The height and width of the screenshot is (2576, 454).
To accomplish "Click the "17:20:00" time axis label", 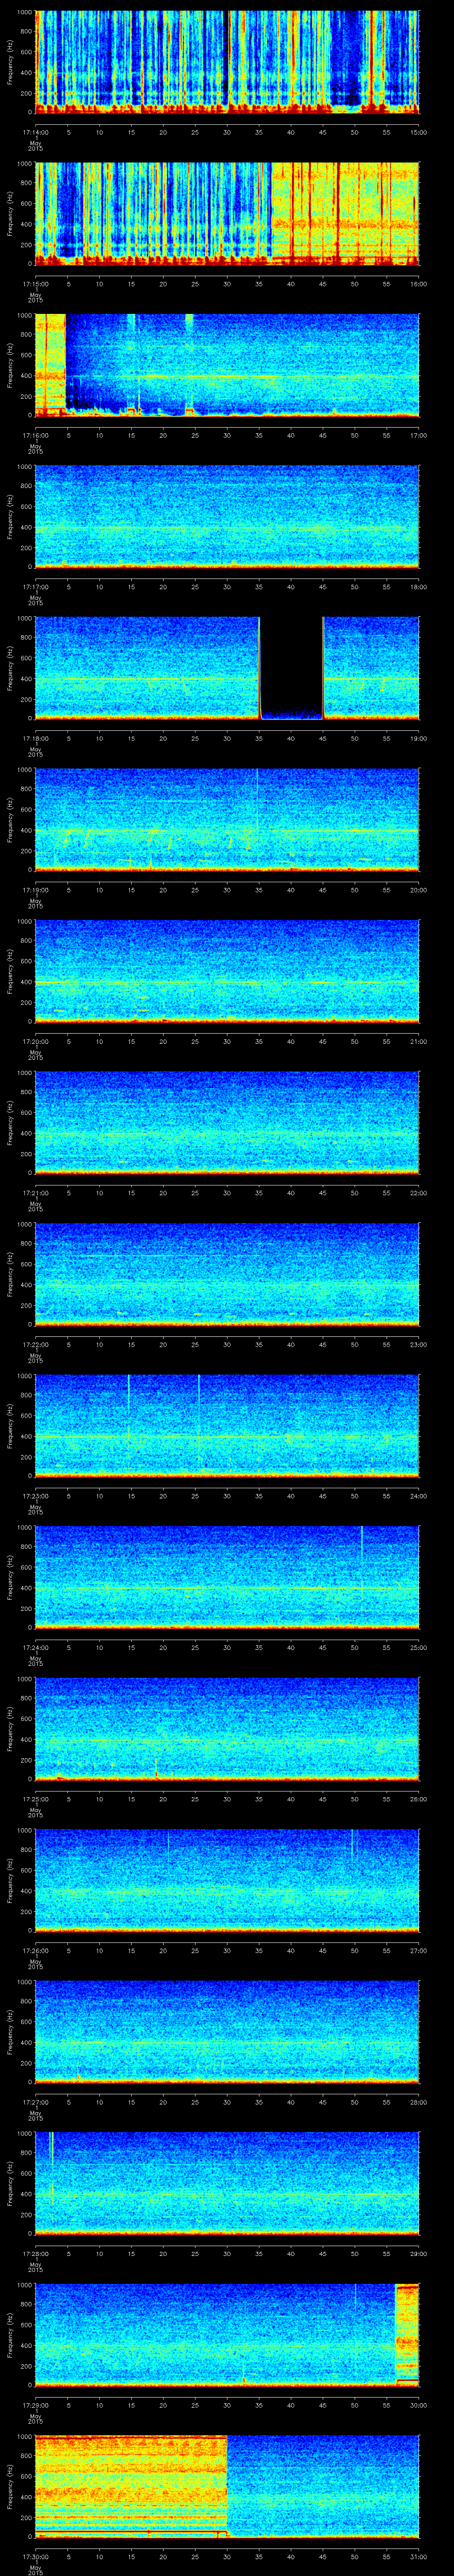I will (36, 1041).
